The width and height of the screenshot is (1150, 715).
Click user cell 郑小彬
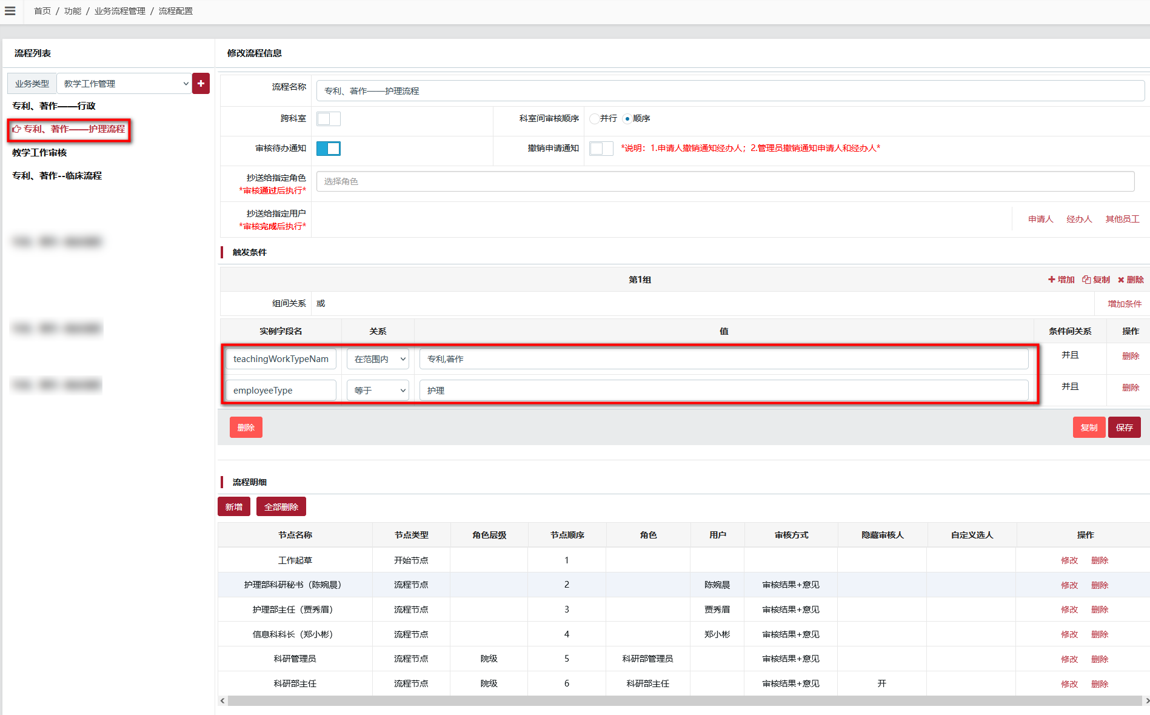click(x=717, y=634)
